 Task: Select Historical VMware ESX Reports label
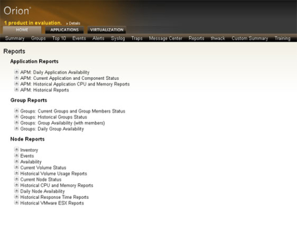52,203
